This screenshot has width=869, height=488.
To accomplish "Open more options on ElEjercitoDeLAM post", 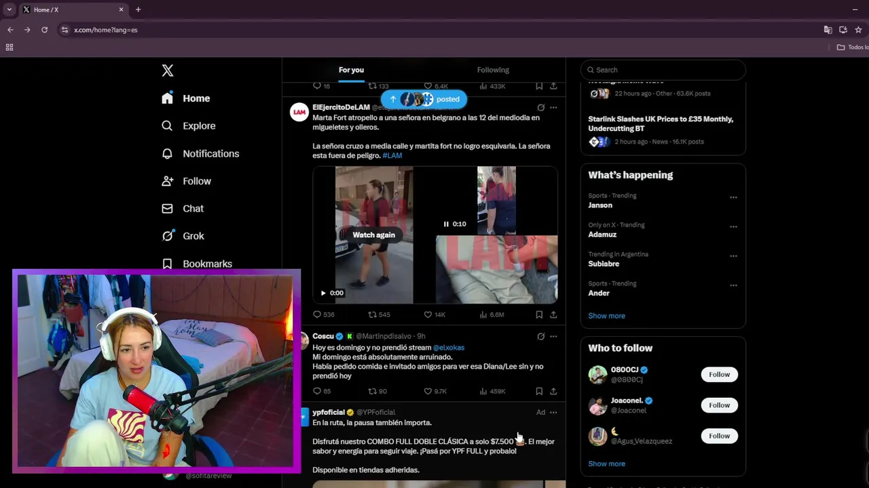I will 553,108.
